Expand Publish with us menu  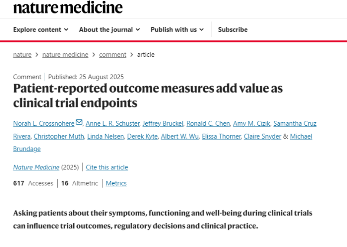click(x=177, y=29)
